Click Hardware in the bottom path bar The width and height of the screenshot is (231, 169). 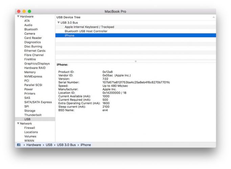coord(33,145)
